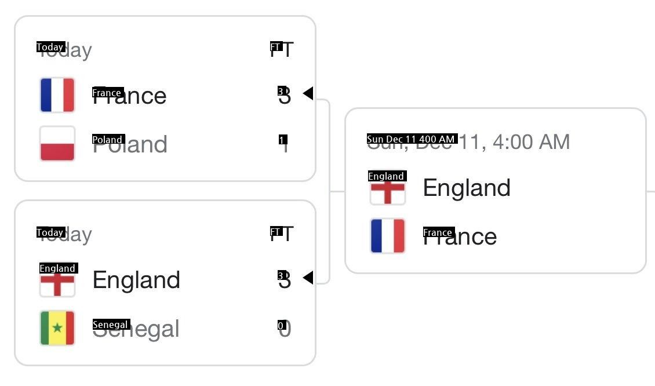The width and height of the screenshot is (655, 386).
Task: Click the Poland flag icon
Action: coord(57,144)
